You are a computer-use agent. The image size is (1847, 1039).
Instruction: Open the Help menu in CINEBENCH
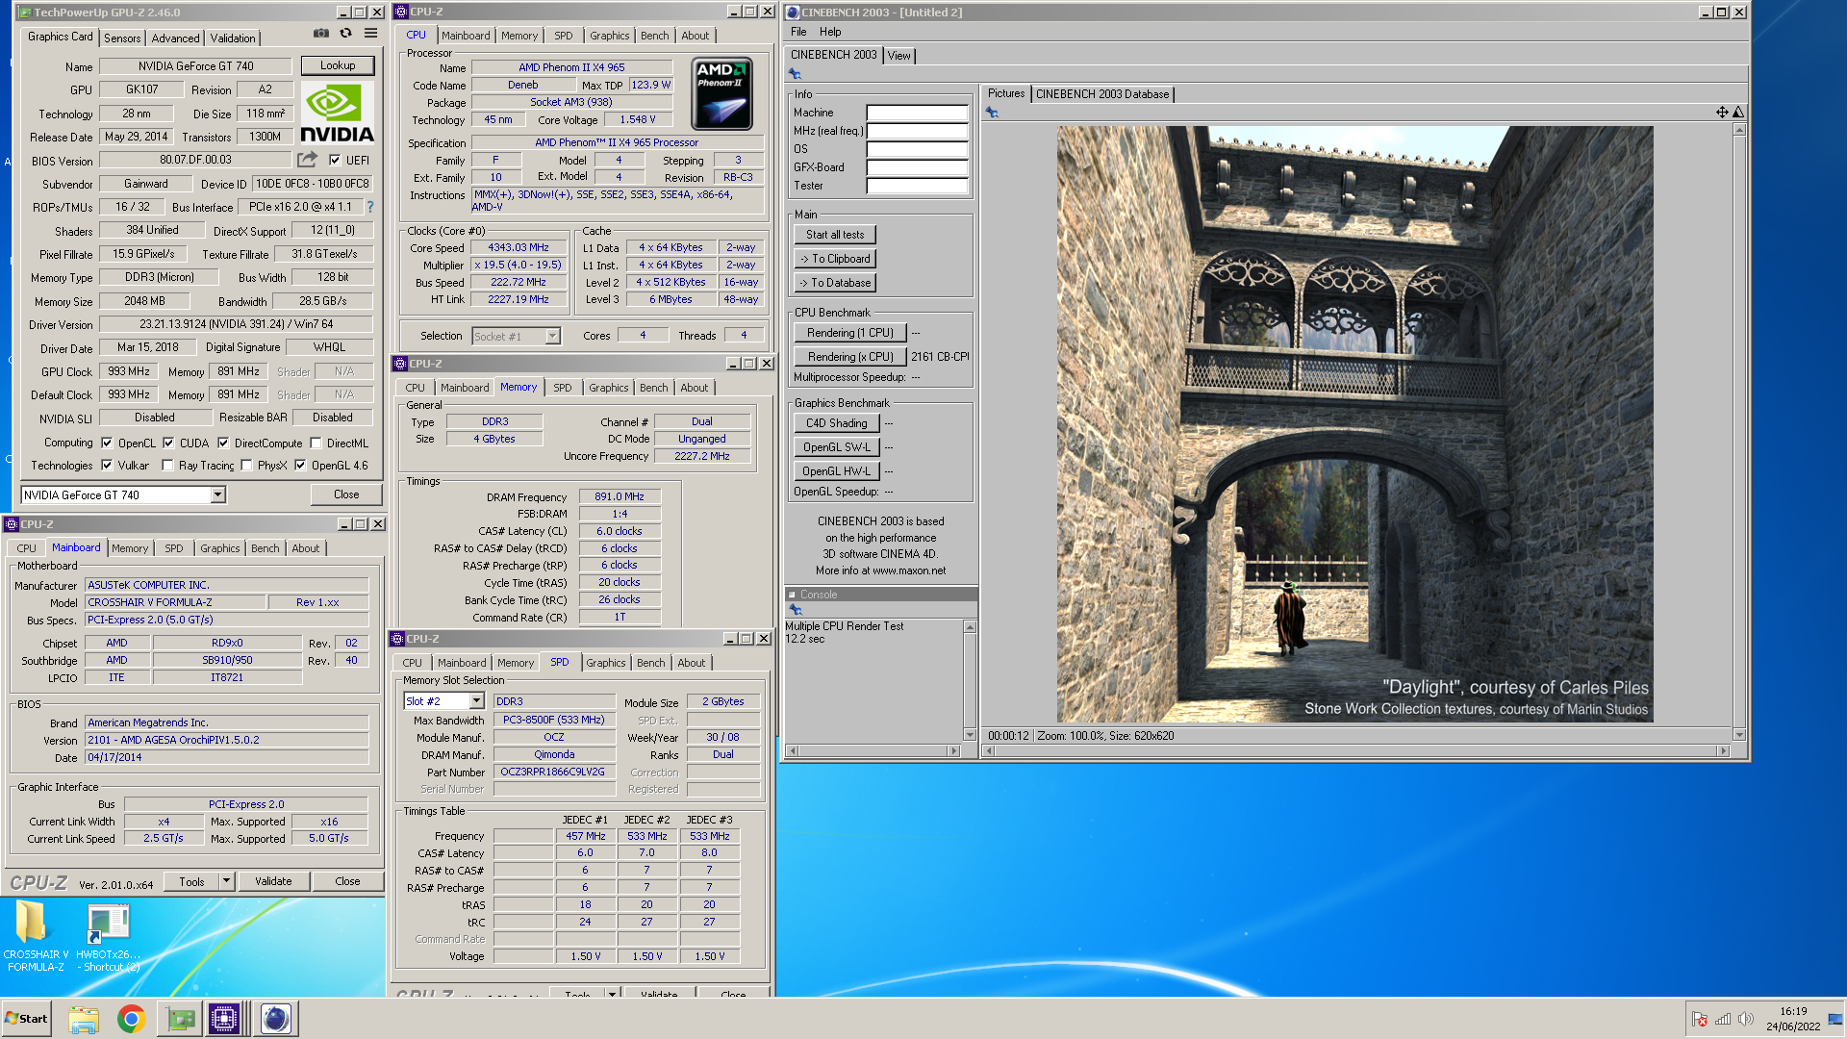tap(830, 32)
